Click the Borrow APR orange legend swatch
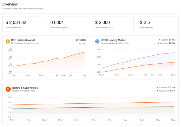 pyautogui.click(x=157, y=87)
